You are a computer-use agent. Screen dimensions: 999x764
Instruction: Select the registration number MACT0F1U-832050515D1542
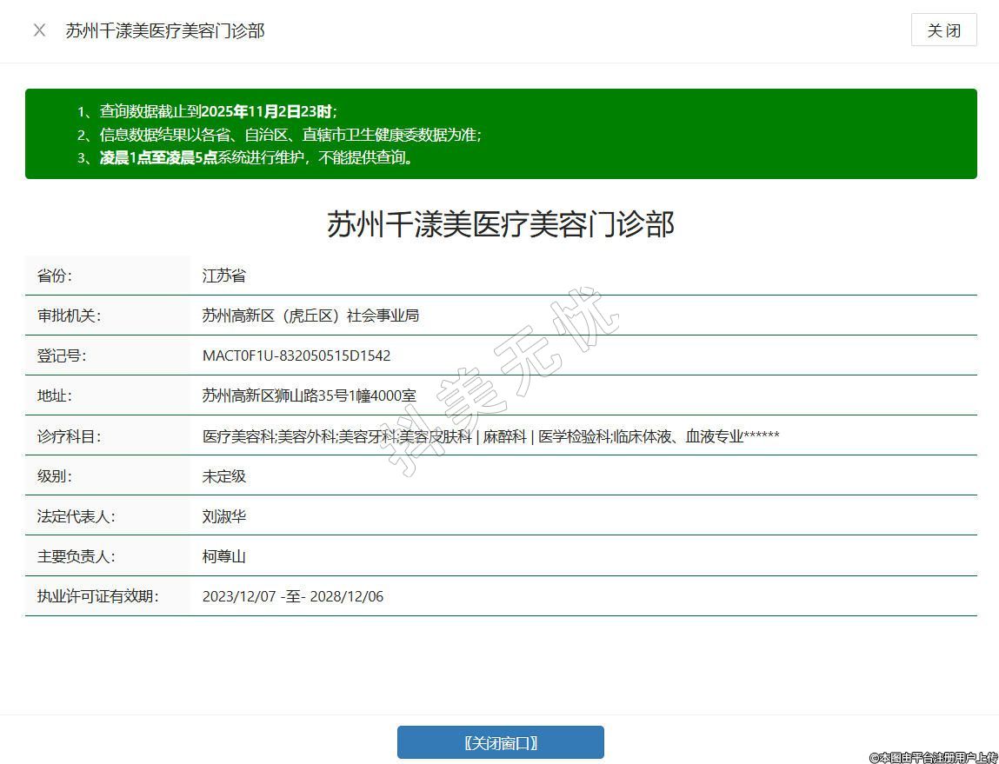[296, 355]
